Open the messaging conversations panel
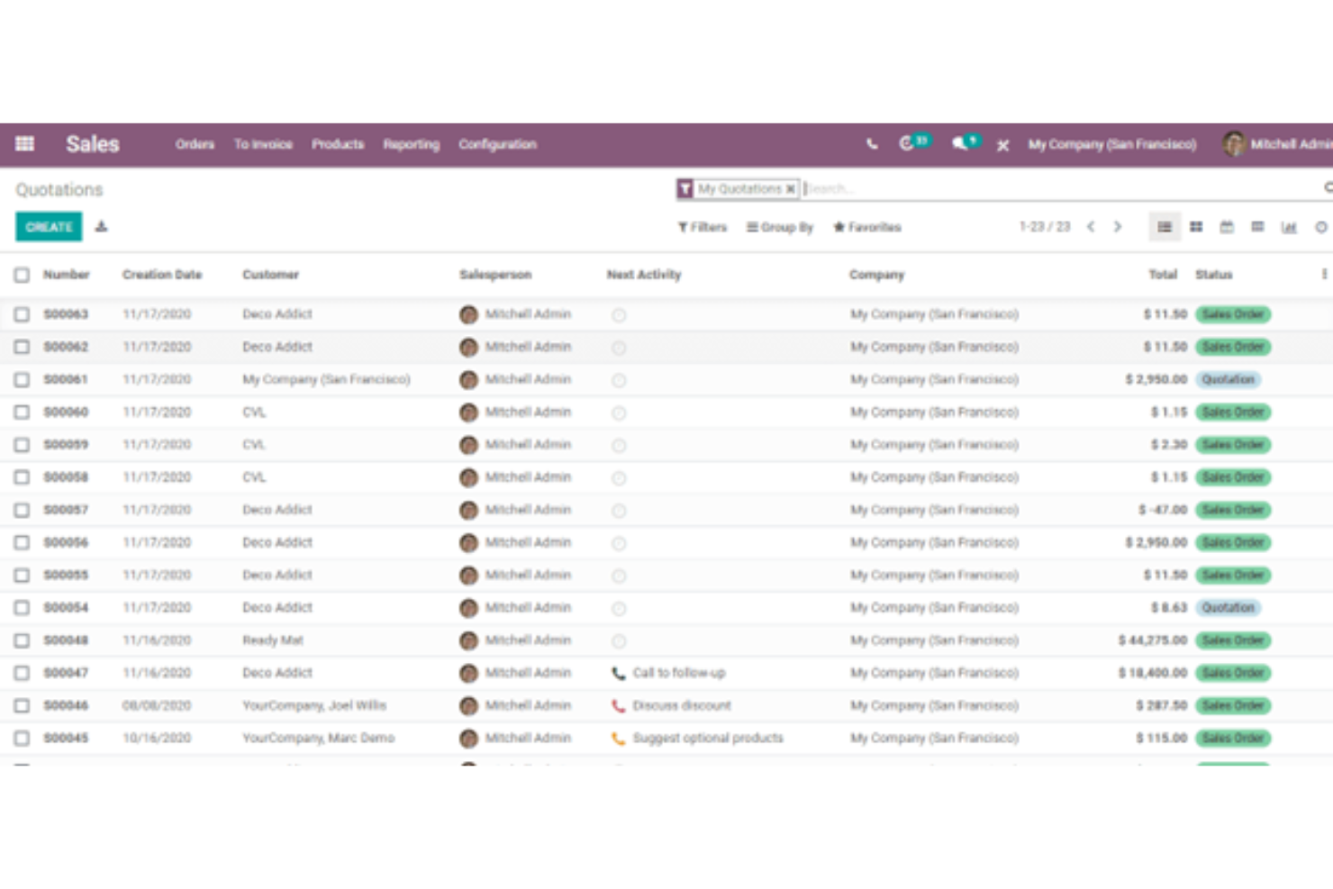The width and height of the screenshot is (1333, 889). tap(962, 143)
